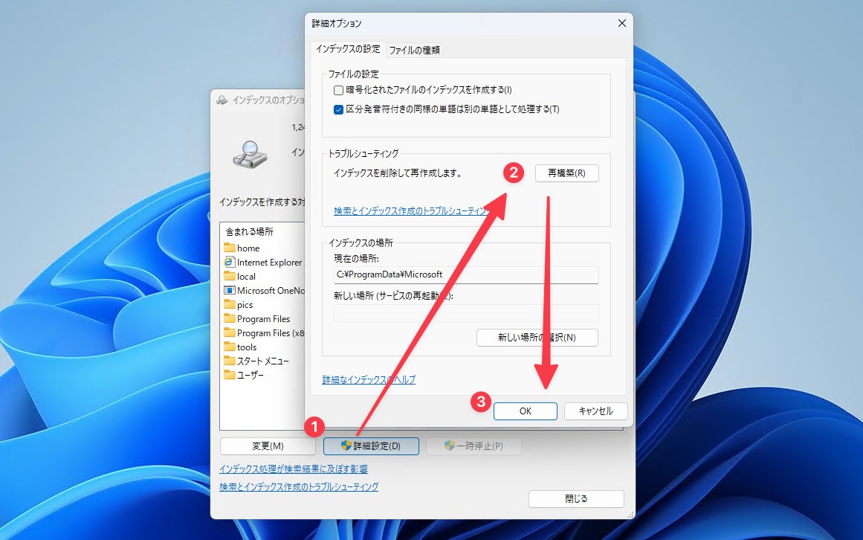
Task: Click the 新しい場所の選択(N) button
Action: (x=537, y=338)
